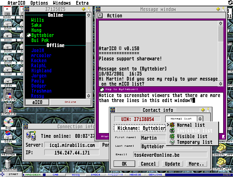The width and height of the screenshot is (233, 177).
Task: Click the up arrow of message history scrollbar
Action: (x=221, y=23)
